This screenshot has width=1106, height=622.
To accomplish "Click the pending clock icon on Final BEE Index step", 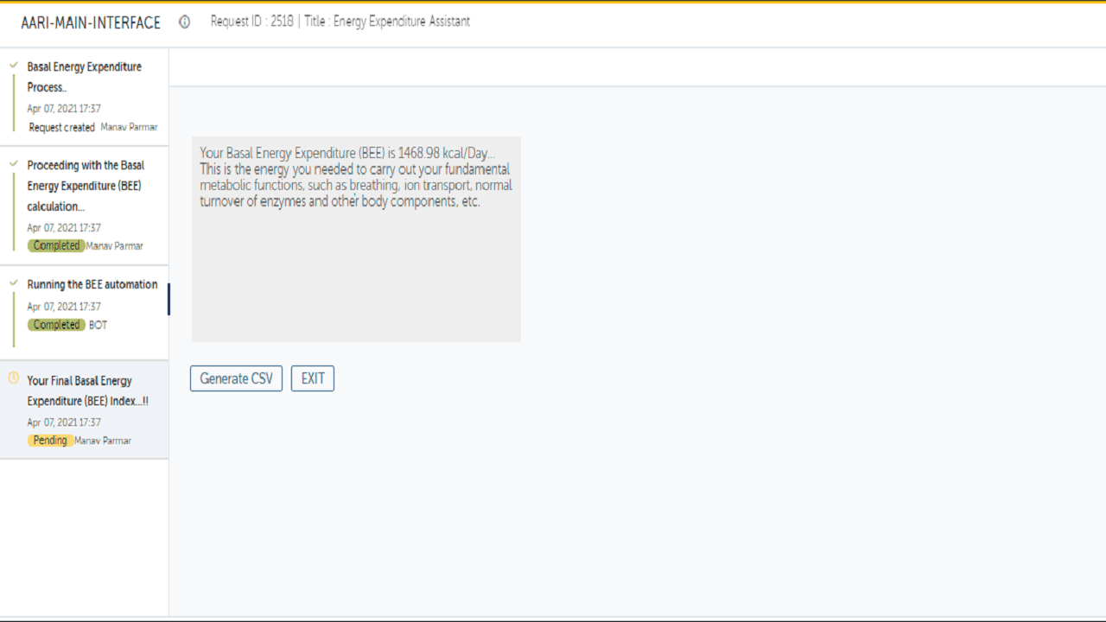I will pyautogui.click(x=14, y=378).
